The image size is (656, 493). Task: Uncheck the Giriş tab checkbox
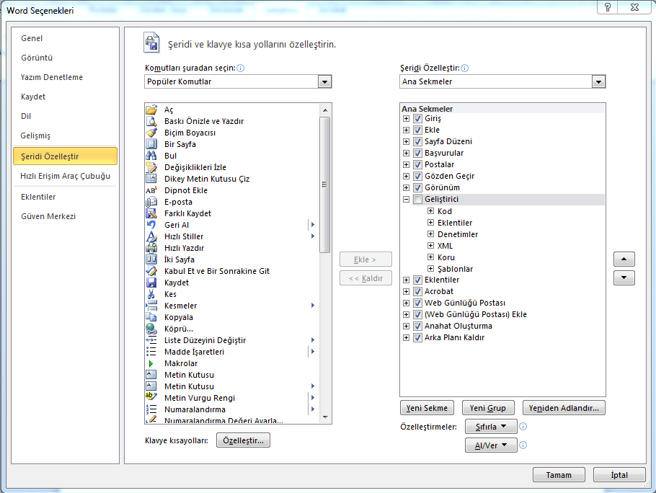pos(417,118)
